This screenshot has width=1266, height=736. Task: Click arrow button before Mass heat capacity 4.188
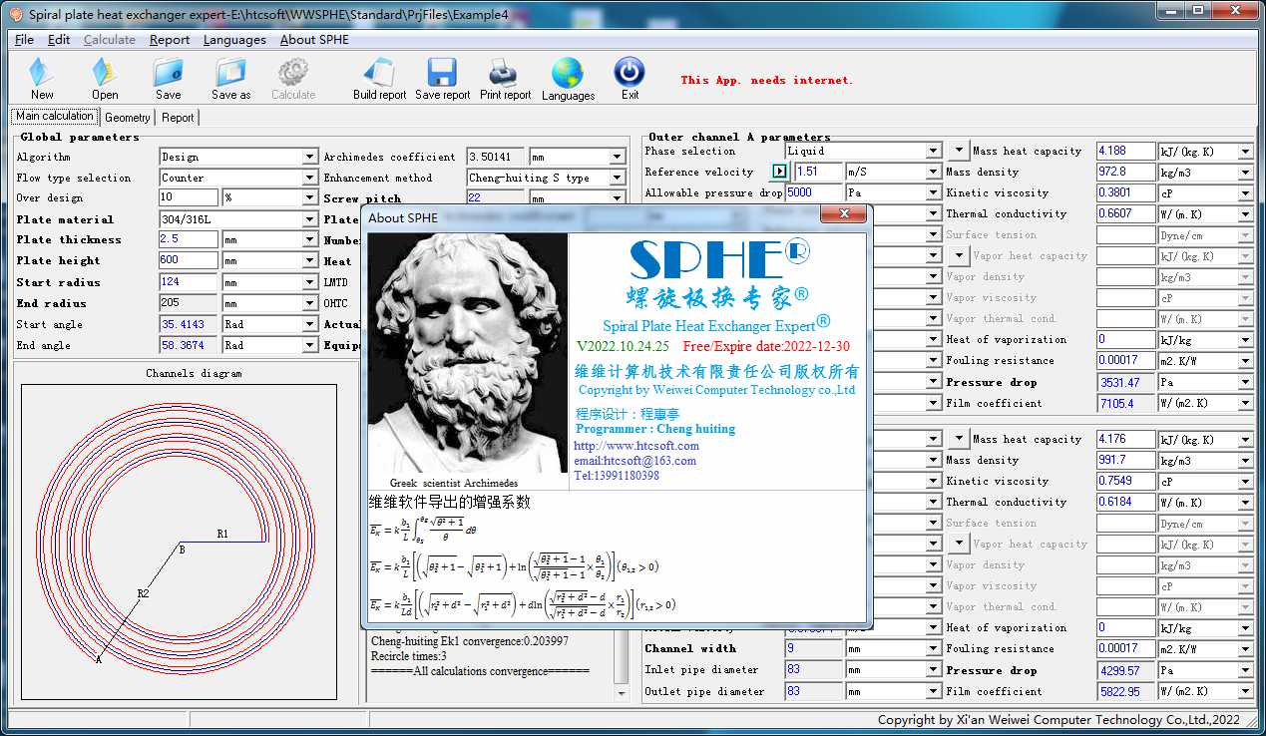[958, 151]
